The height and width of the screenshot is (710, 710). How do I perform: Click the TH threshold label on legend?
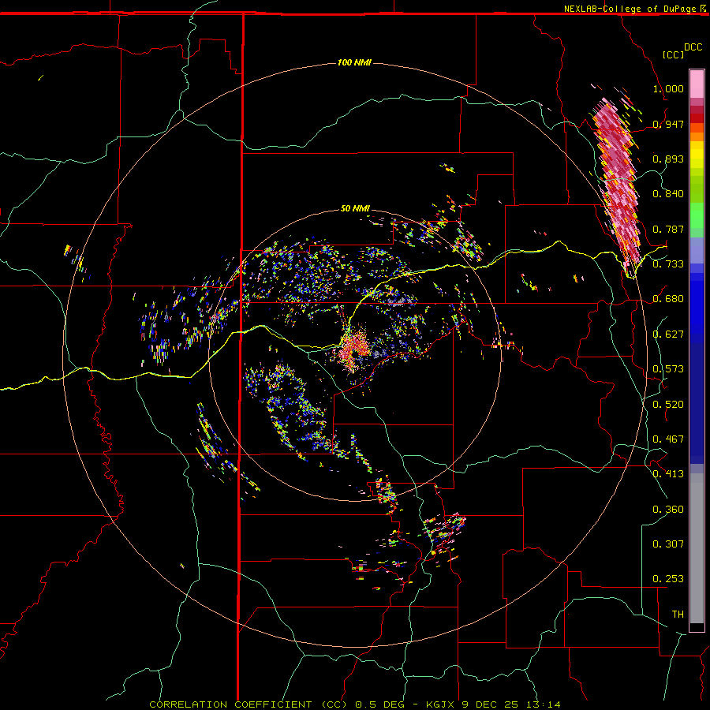(678, 615)
